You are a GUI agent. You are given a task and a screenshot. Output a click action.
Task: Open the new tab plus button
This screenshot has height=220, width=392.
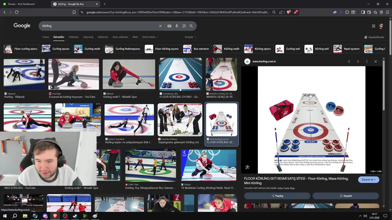[104, 4]
